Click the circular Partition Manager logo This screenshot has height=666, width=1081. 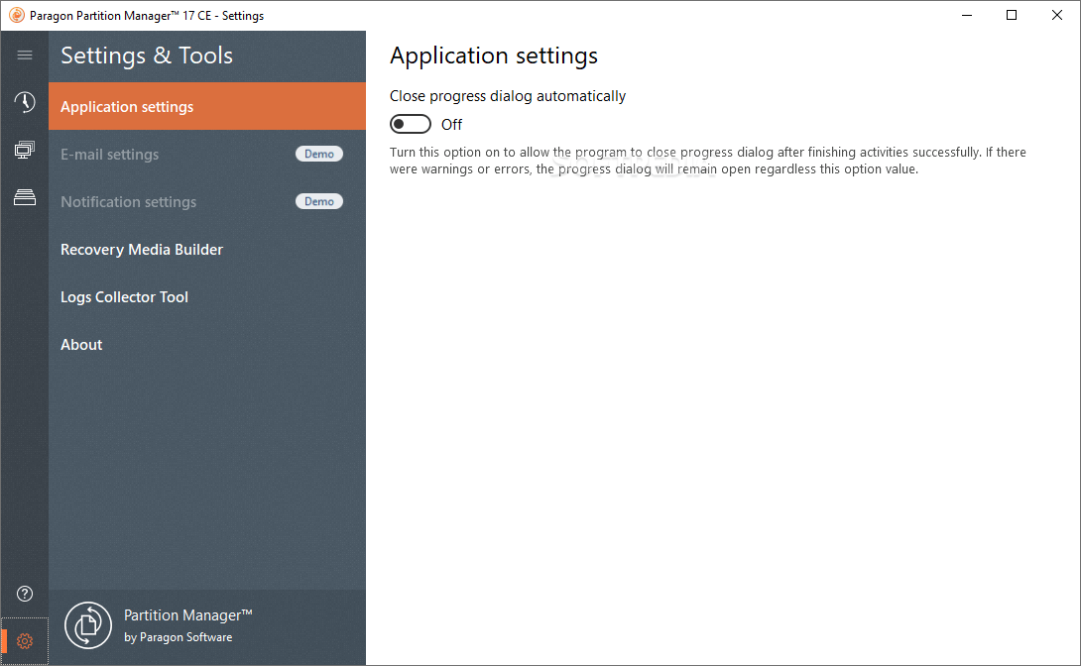pyautogui.click(x=88, y=624)
